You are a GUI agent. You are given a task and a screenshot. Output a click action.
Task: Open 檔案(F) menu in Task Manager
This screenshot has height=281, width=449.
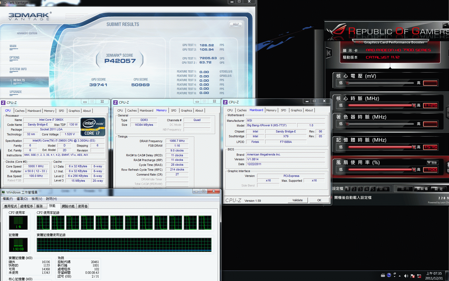pyautogui.click(x=8, y=199)
